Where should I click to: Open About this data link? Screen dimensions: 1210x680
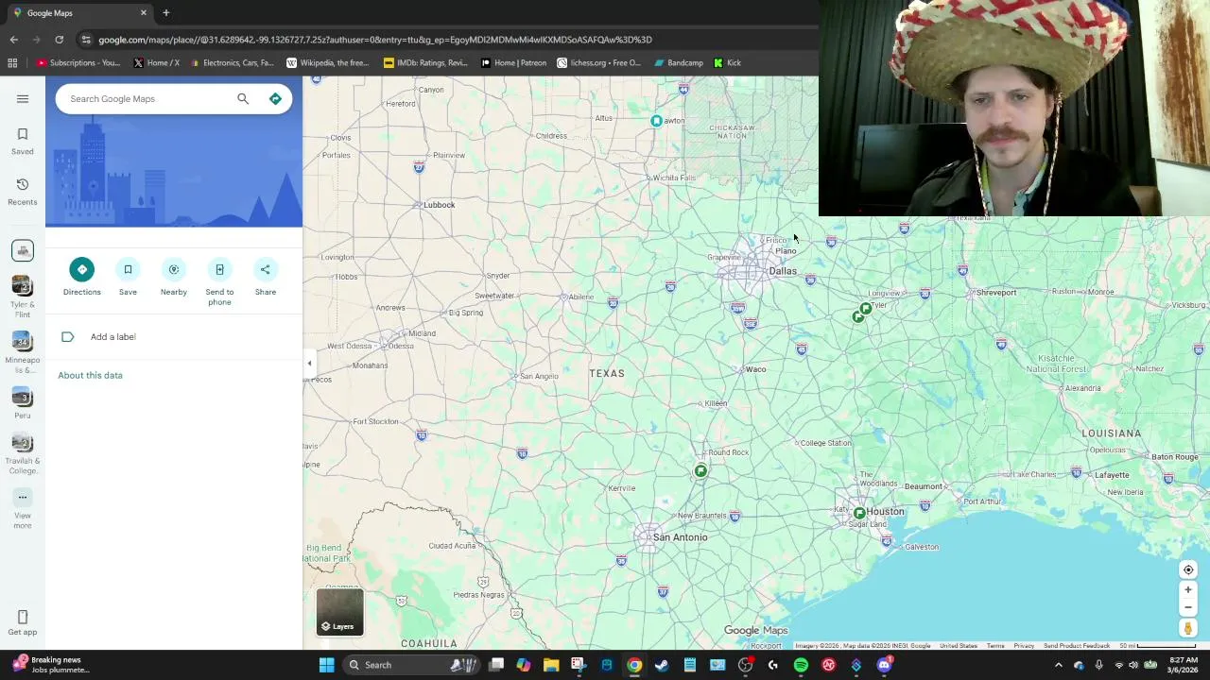point(90,375)
